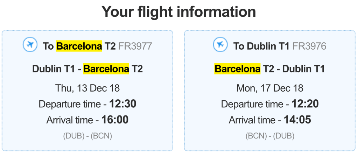The height and width of the screenshot is (157, 358).
Task: Click the "Your flight information" heading
Action: (x=179, y=12)
